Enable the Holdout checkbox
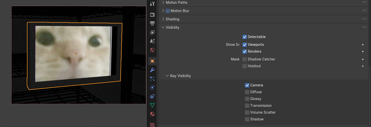371x127 pixels. tap(244, 66)
